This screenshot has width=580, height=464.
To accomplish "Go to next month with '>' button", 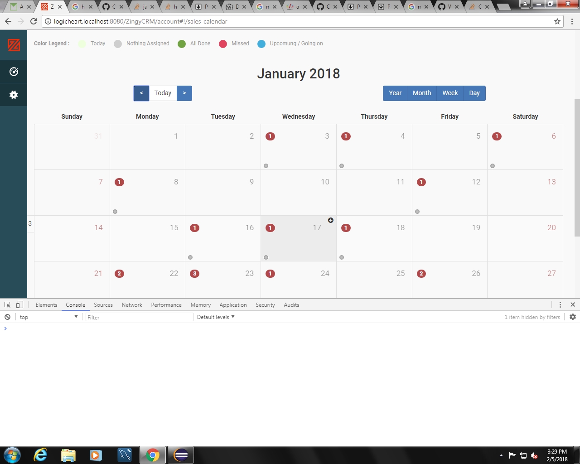I will (x=184, y=93).
